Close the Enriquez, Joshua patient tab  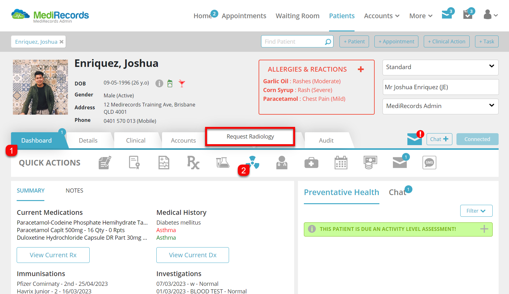pyautogui.click(x=62, y=42)
